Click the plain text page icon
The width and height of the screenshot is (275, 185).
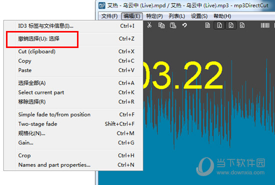[207, 25]
